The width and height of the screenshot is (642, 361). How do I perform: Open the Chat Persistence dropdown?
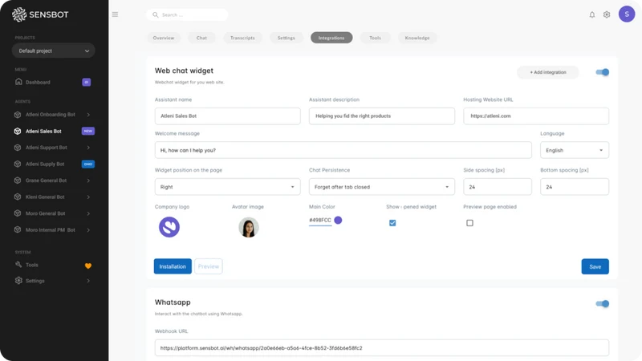[x=382, y=187]
